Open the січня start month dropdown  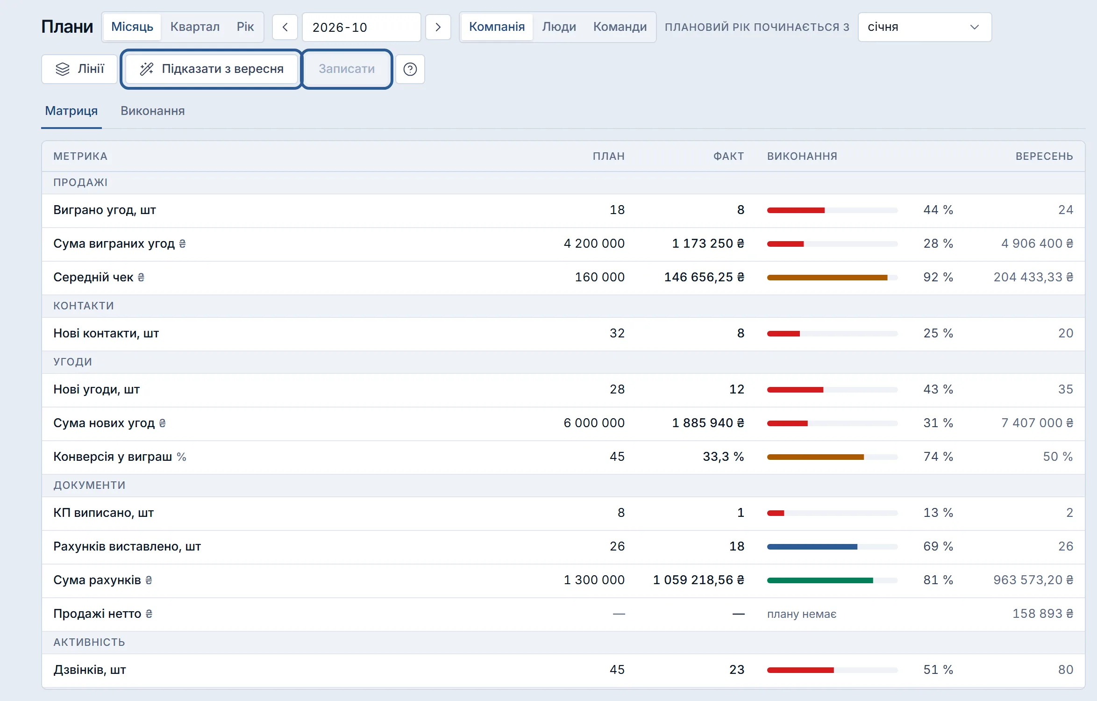925,27
